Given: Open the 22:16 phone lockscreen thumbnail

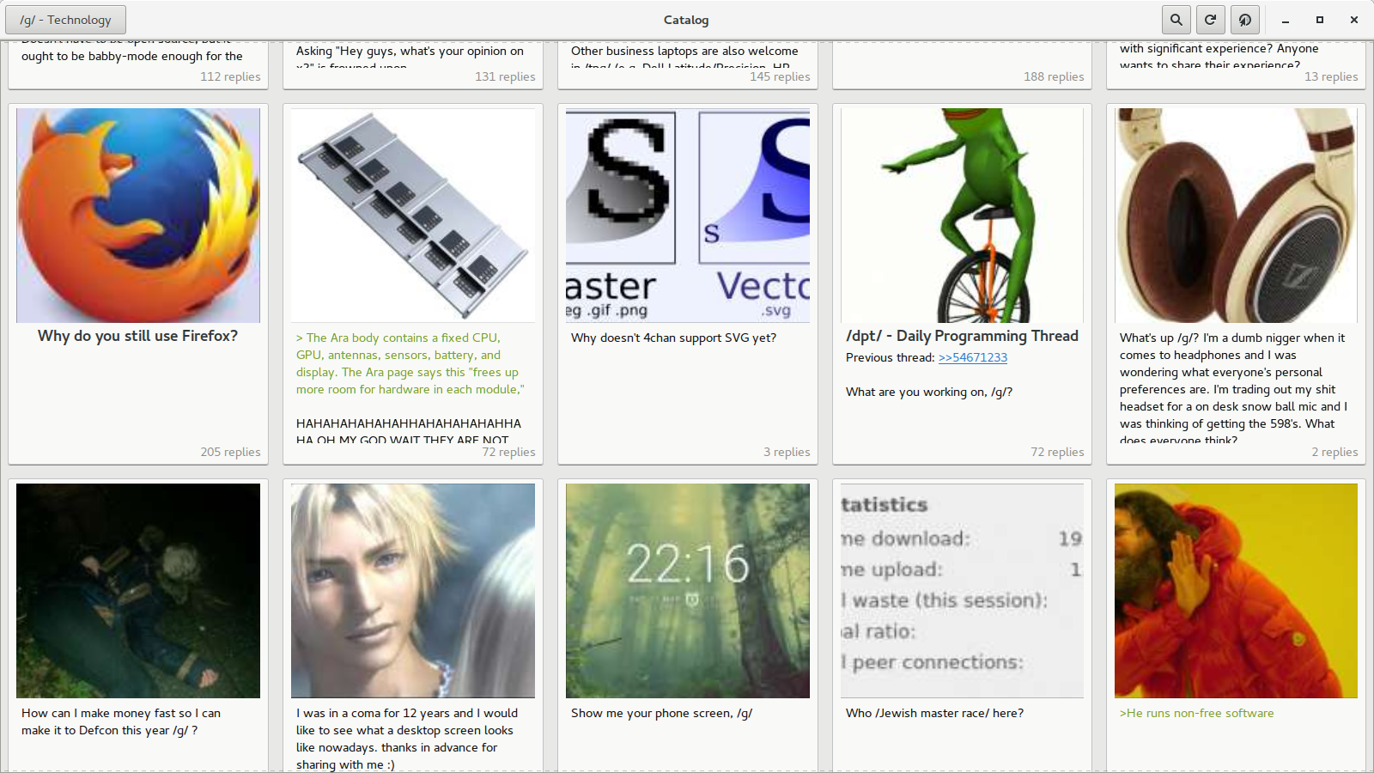Looking at the screenshot, I should (x=688, y=591).
